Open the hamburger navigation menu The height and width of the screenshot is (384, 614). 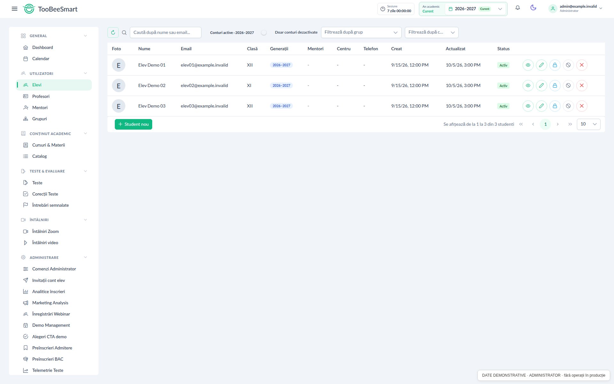(x=14, y=9)
